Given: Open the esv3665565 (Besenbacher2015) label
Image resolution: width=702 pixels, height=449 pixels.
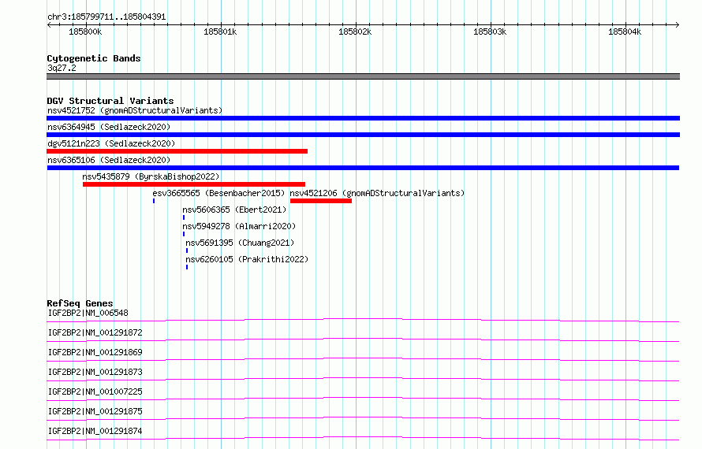Looking at the screenshot, I should click(x=218, y=193).
